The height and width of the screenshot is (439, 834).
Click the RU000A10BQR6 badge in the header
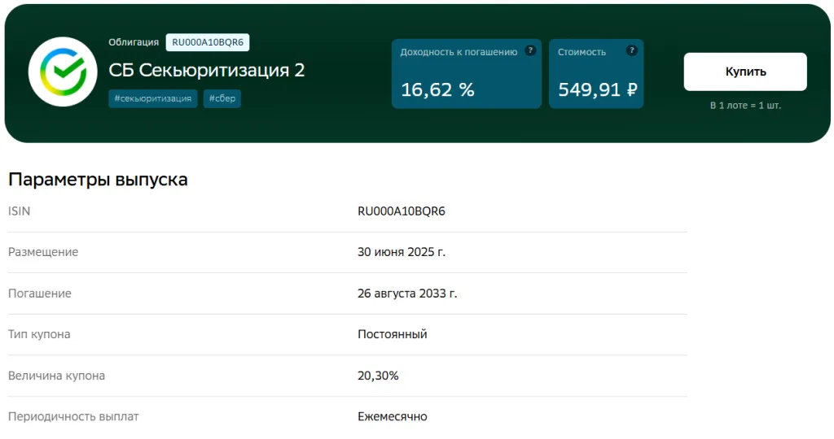(x=208, y=42)
